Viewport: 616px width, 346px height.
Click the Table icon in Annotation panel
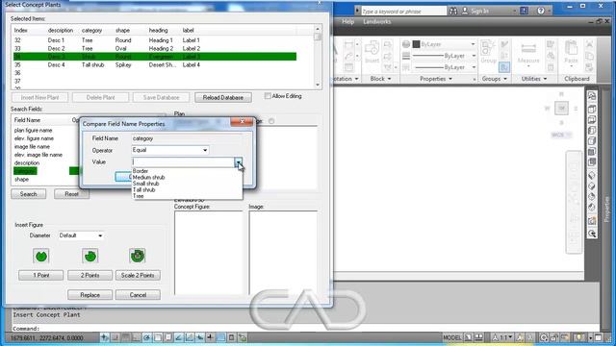tap(348, 67)
